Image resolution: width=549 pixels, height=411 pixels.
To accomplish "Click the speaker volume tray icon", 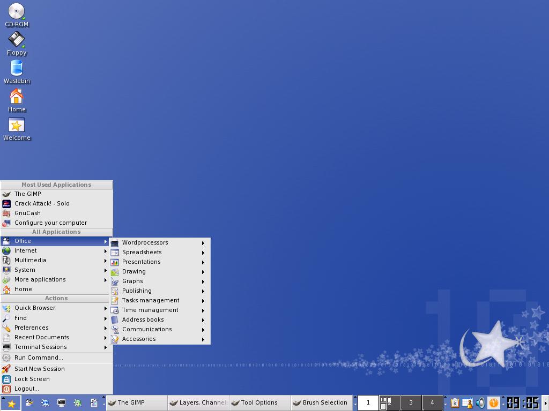I will [480, 403].
